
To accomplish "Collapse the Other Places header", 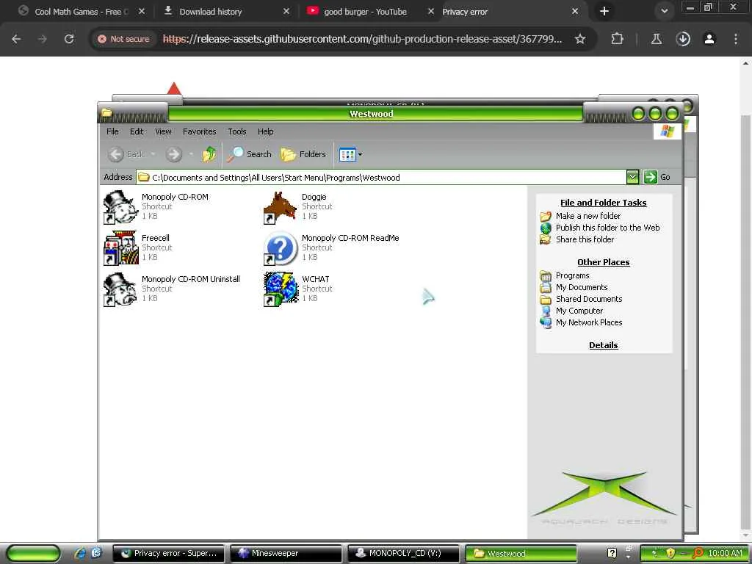I will click(x=604, y=262).
